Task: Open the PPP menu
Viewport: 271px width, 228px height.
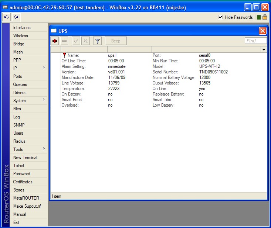Action: [29, 60]
